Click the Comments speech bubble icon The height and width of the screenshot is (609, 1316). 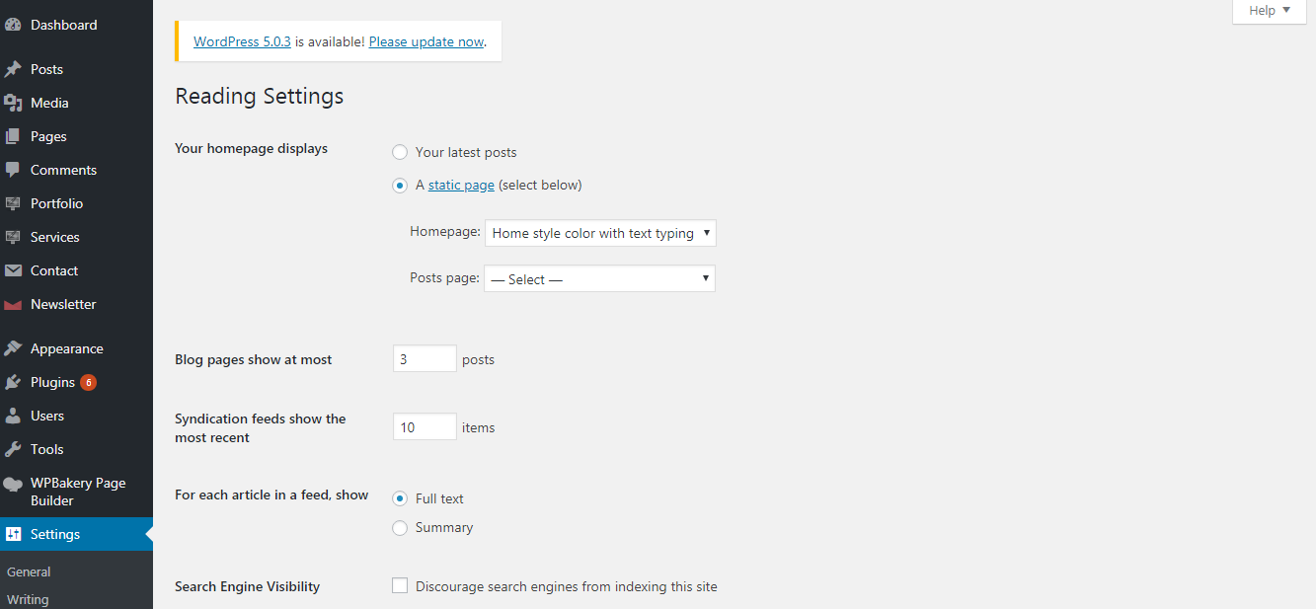(13, 170)
